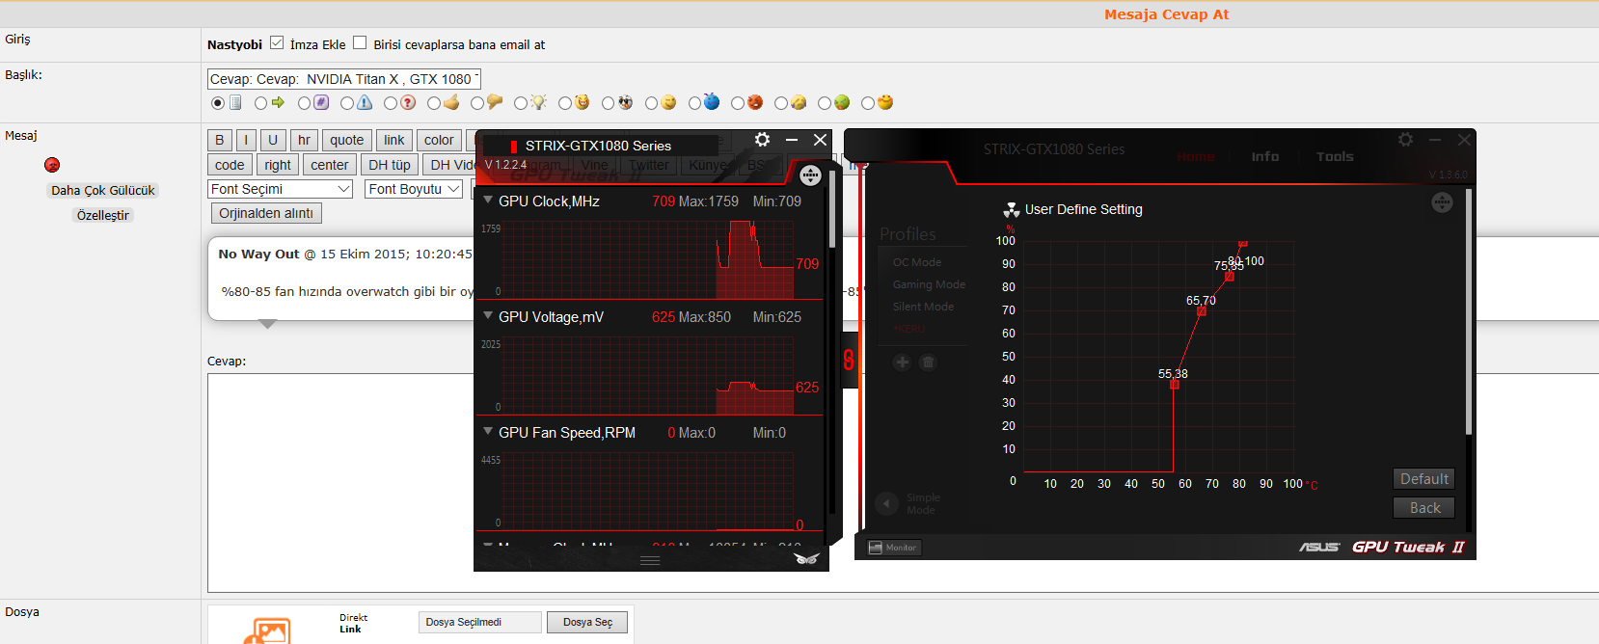Select the question mark radio button

coord(391,103)
